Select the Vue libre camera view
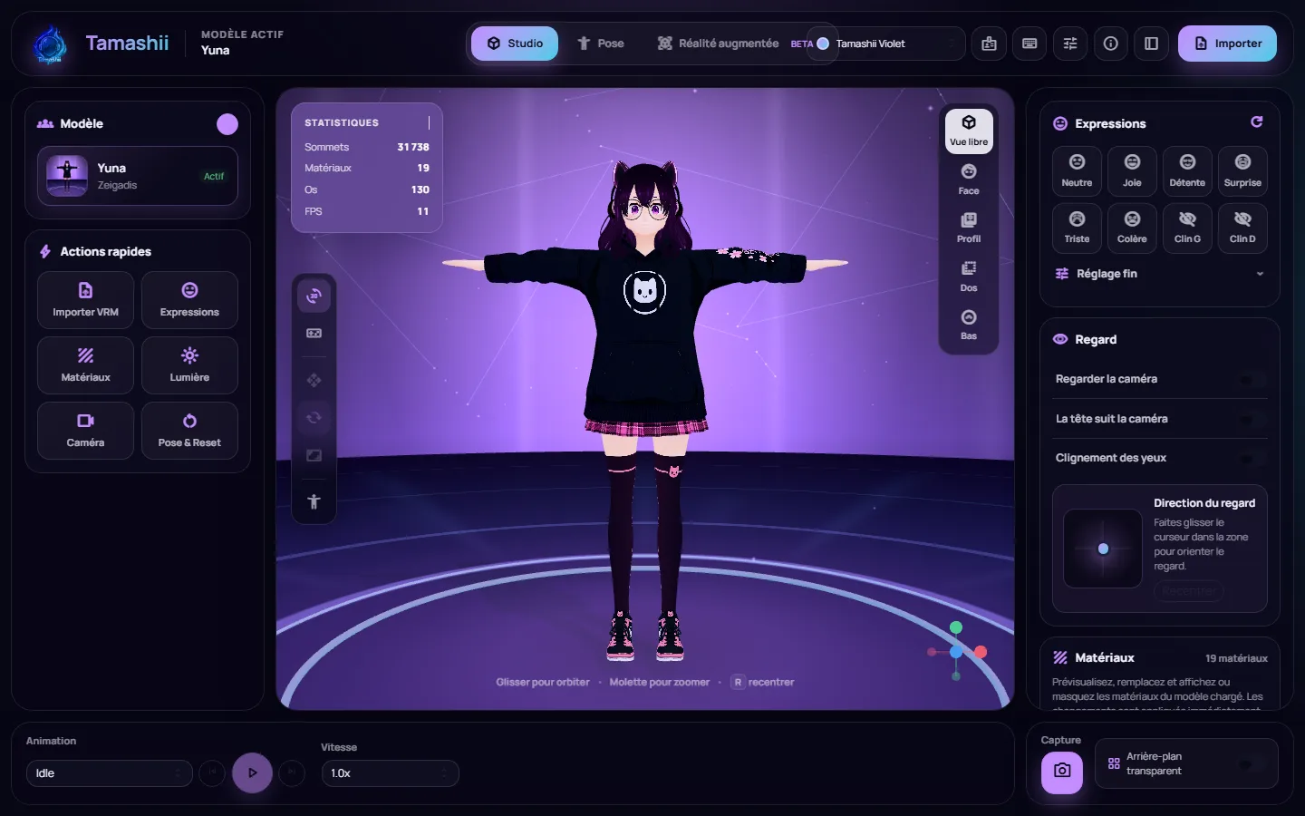 point(969,131)
